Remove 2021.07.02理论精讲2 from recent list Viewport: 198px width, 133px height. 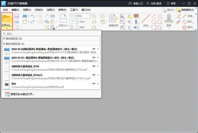click(x=98, y=49)
